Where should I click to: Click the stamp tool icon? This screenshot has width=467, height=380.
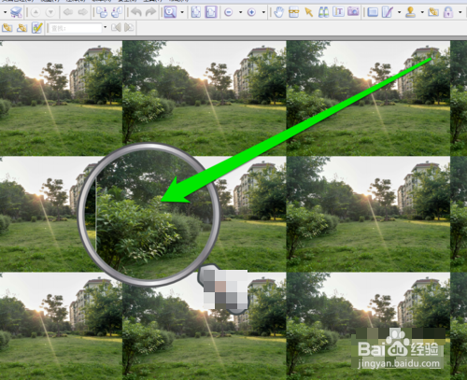(411, 12)
